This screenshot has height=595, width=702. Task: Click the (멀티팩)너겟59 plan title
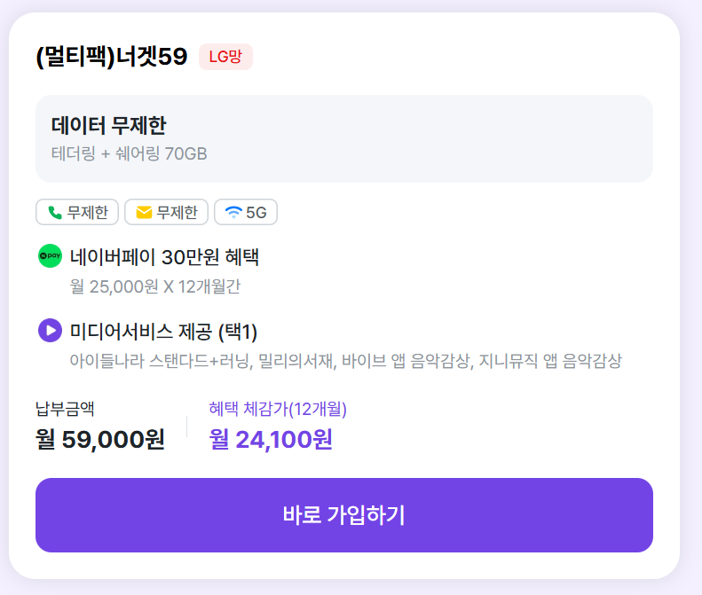(x=112, y=57)
